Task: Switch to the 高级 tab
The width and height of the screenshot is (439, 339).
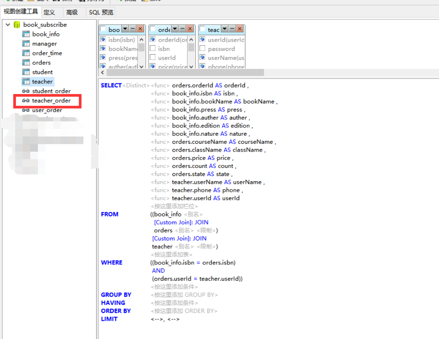Action: 72,12
